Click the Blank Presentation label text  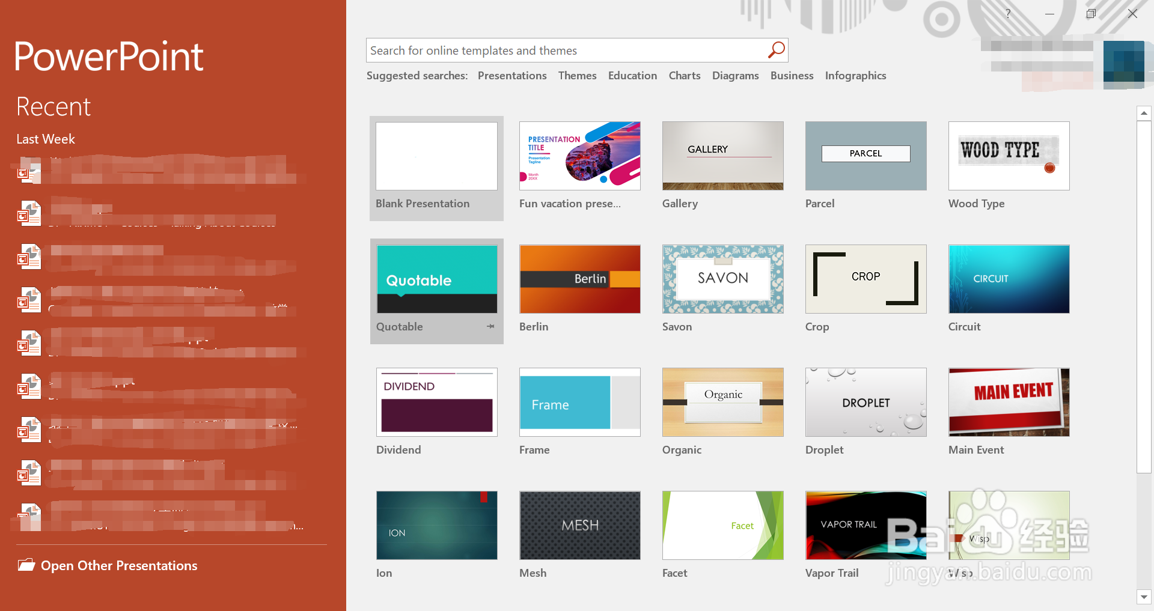[423, 204]
